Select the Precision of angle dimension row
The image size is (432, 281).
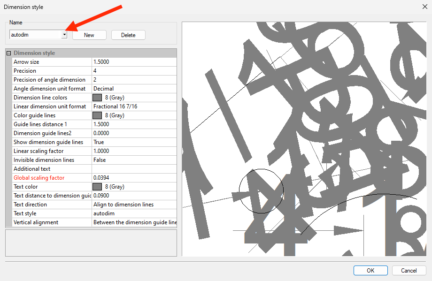94,80
